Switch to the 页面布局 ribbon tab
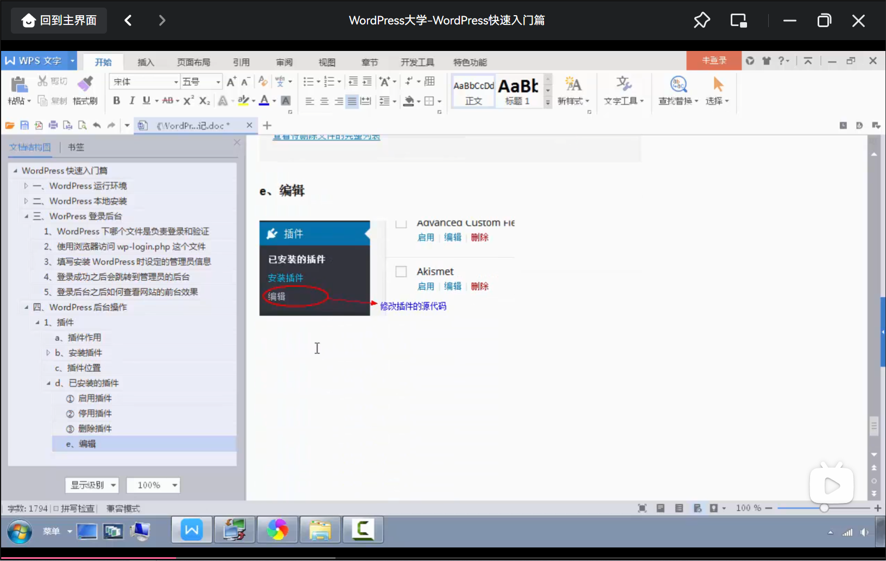886x561 pixels. click(193, 62)
